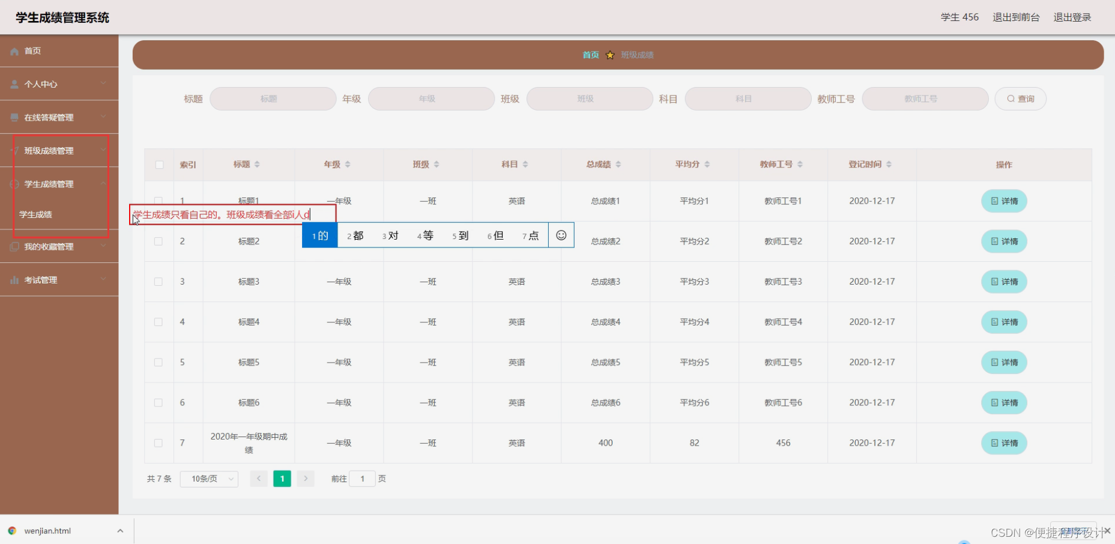1115x544 pixels.
Task: Click the 学生 456 user label
Action: coord(959,17)
